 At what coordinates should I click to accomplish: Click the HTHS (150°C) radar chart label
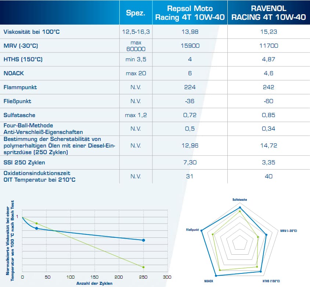[271, 281]
